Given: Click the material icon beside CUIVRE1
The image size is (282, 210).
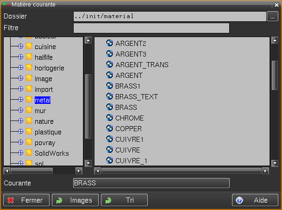Looking at the screenshot, I should (x=110, y=139).
